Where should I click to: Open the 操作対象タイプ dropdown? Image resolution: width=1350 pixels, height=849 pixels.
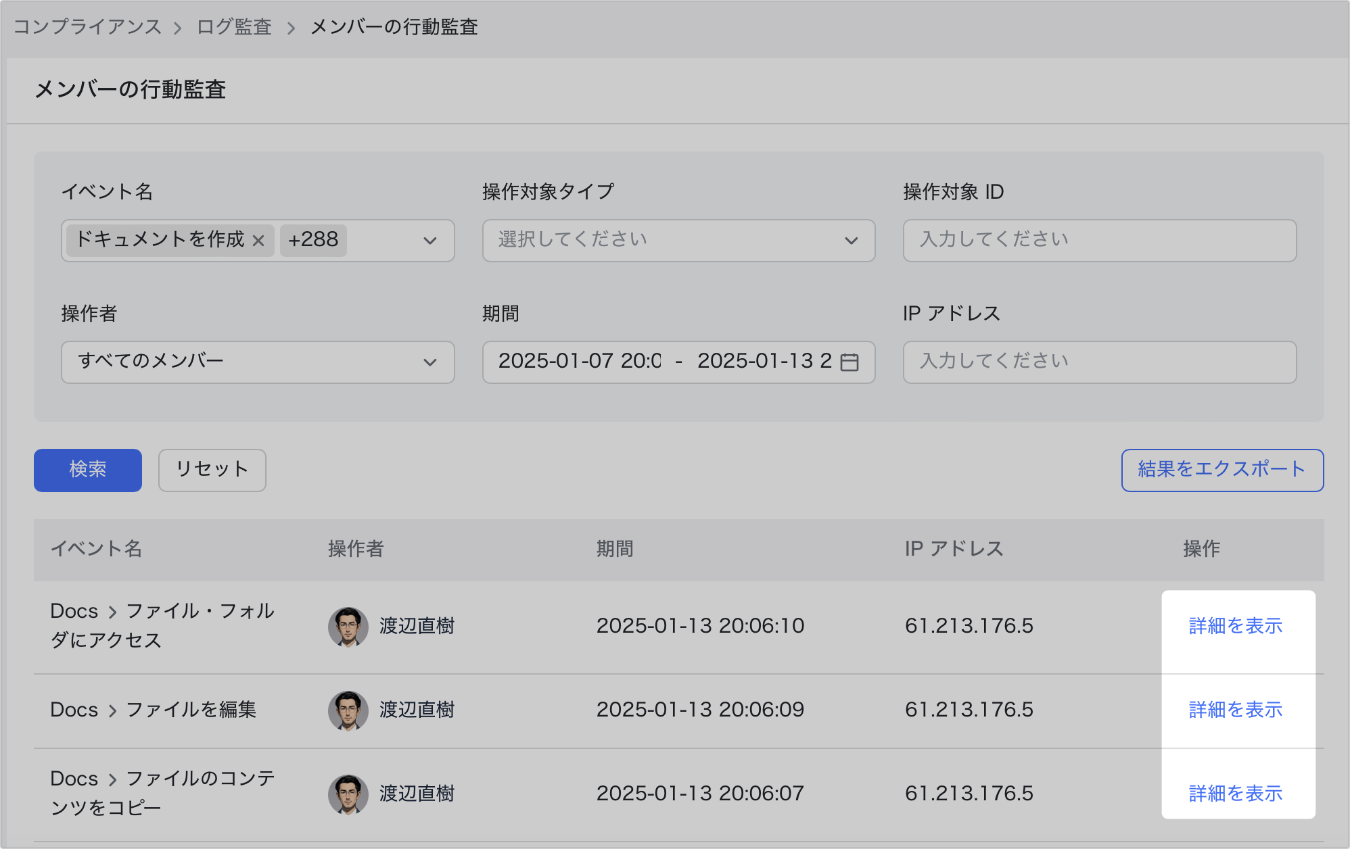coord(678,241)
